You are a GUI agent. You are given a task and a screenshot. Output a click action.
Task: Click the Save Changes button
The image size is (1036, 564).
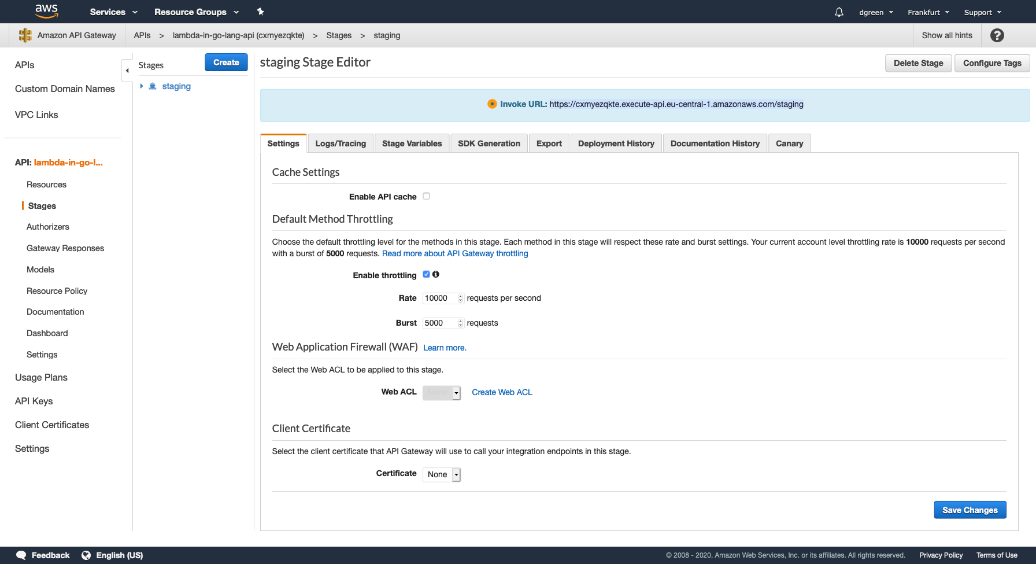pos(970,510)
